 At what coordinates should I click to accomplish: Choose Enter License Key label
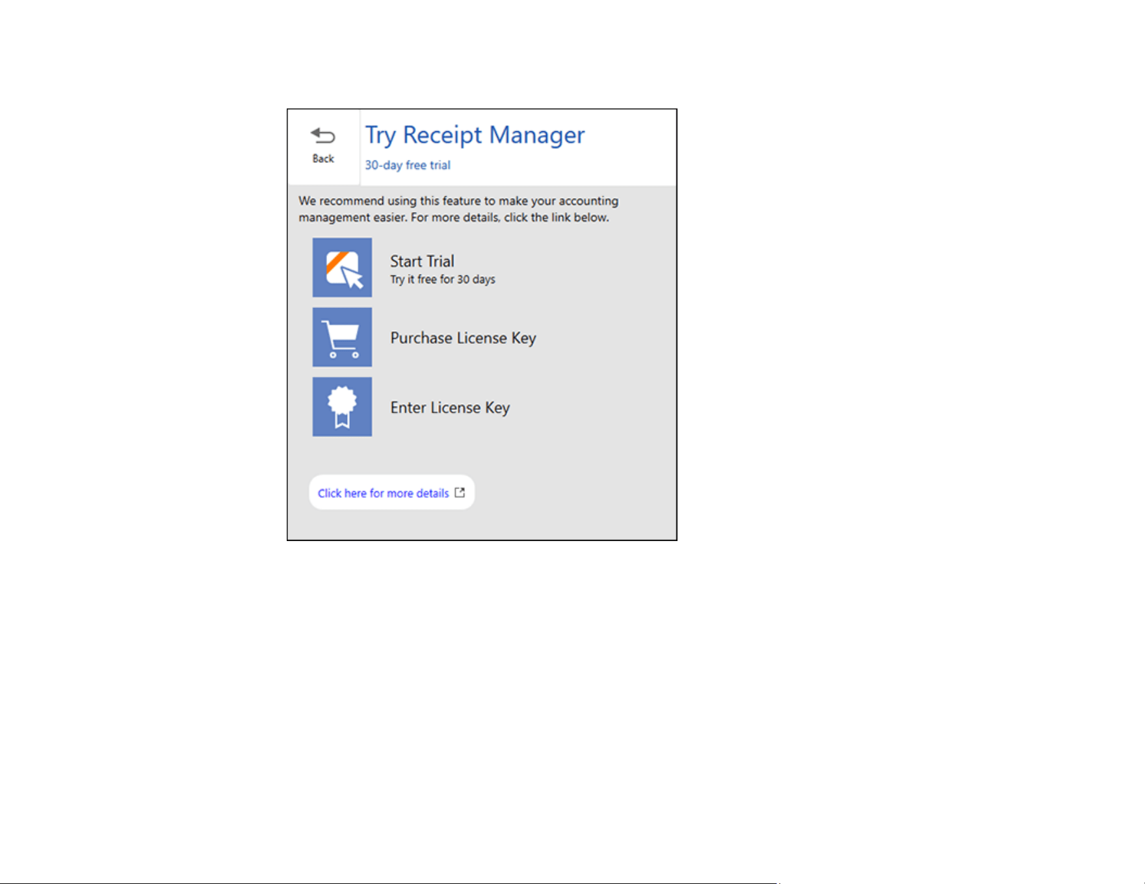pos(450,407)
